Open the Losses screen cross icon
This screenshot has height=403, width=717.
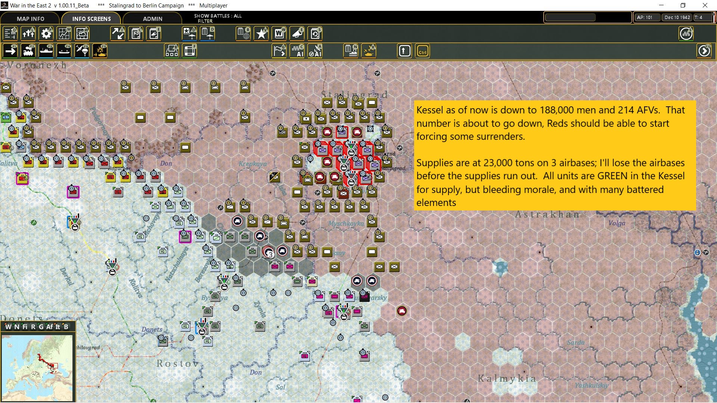(x=28, y=34)
